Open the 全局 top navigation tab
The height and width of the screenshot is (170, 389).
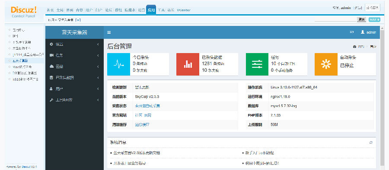pos(60,10)
